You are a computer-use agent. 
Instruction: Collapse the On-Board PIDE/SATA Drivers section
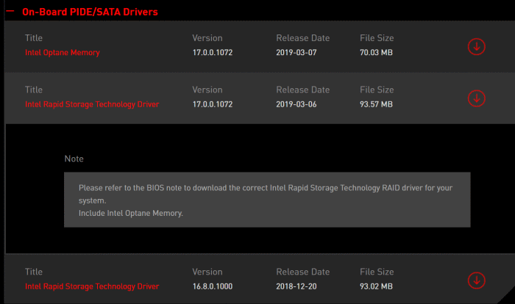[x=10, y=11]
